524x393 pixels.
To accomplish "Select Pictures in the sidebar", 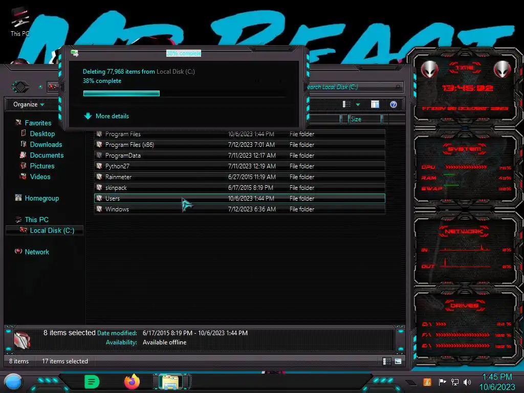I will [x=42, y=166].
